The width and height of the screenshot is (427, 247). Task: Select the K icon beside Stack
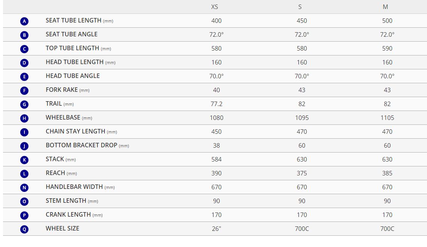coord(24,160)
